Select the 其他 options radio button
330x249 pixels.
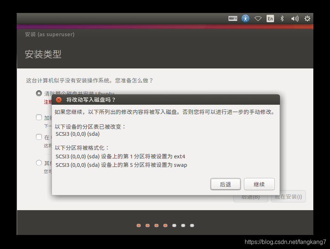39,163
